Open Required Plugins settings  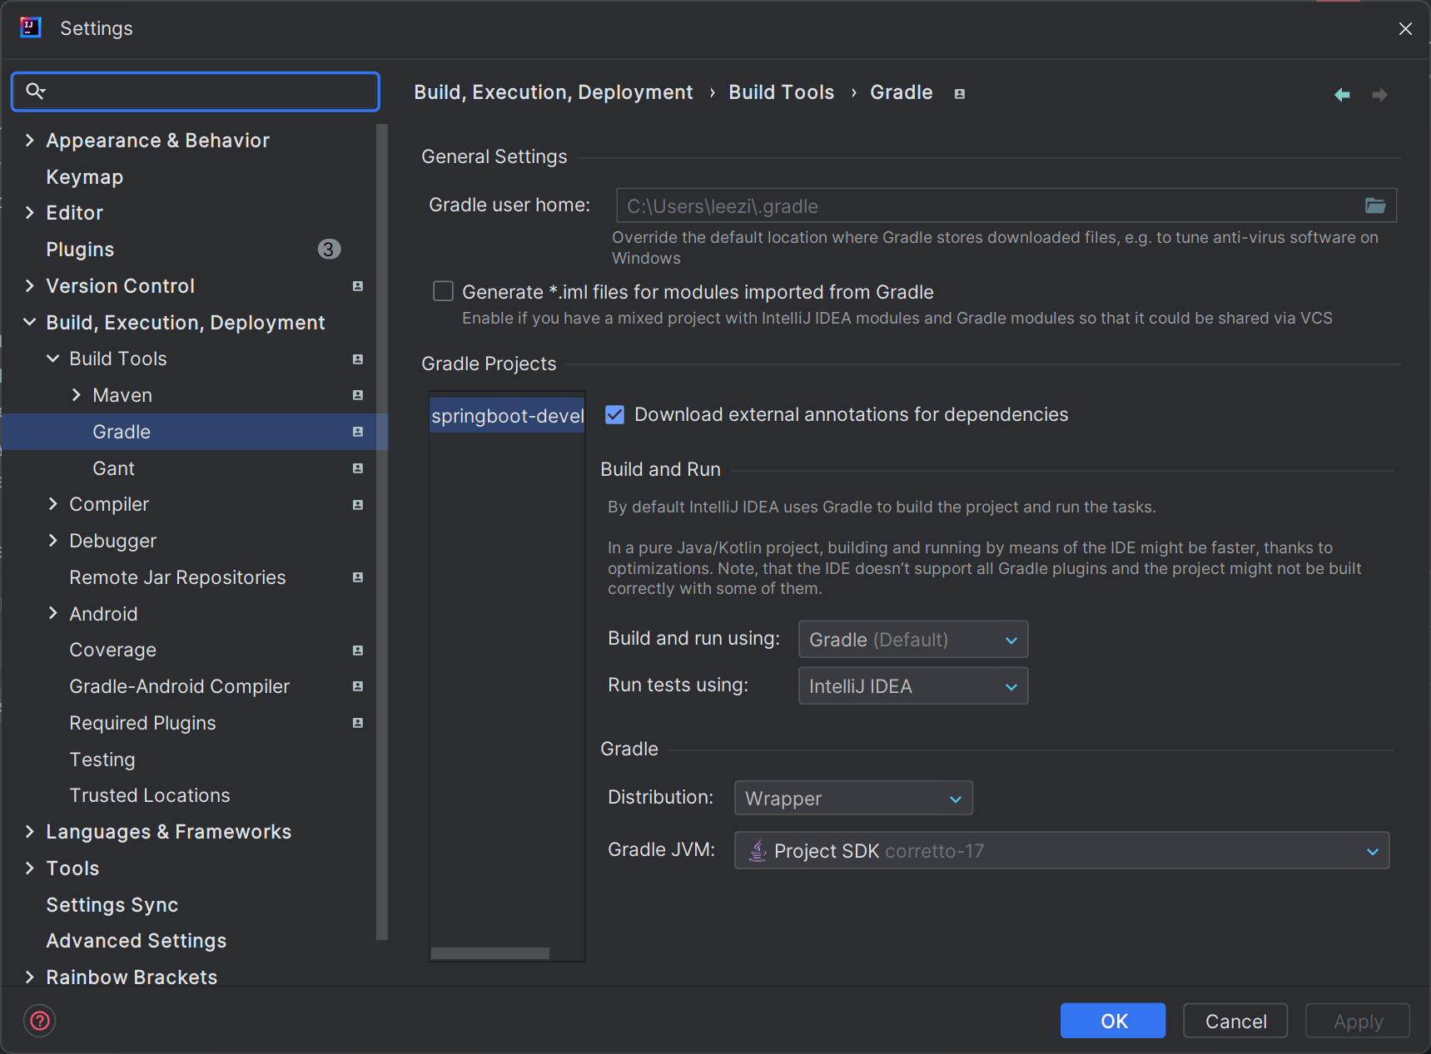click(142, 723)
